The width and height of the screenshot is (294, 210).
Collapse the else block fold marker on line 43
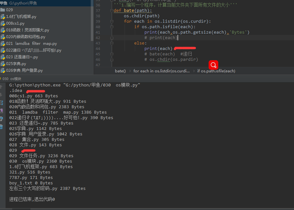click(112, 43)
